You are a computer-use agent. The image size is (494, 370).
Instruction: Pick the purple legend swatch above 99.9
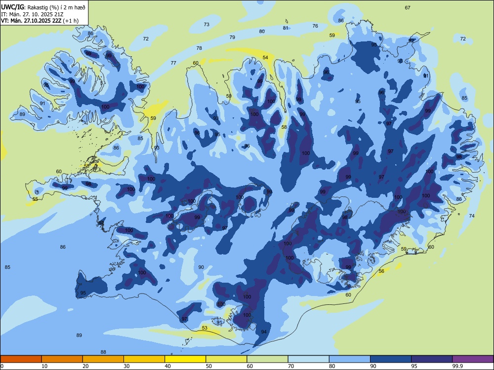pos(473,359)
